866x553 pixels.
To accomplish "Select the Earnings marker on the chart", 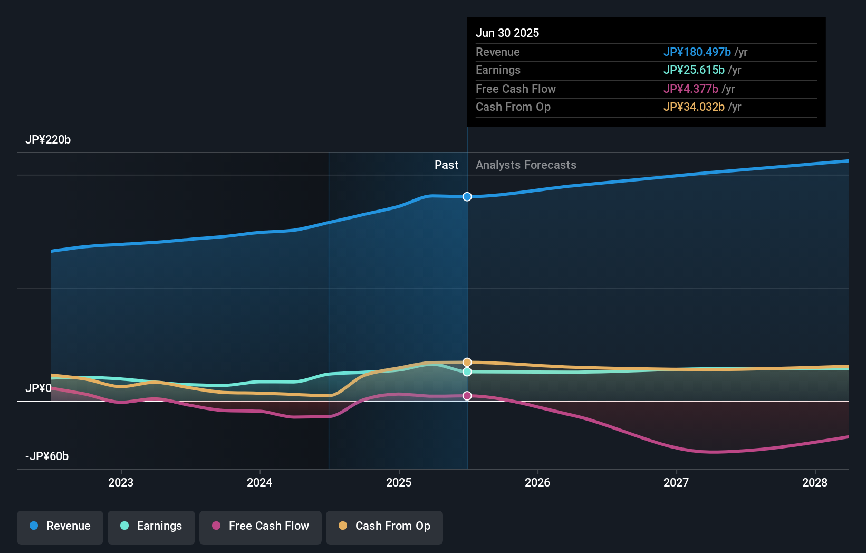I will [x=467, y=372].
